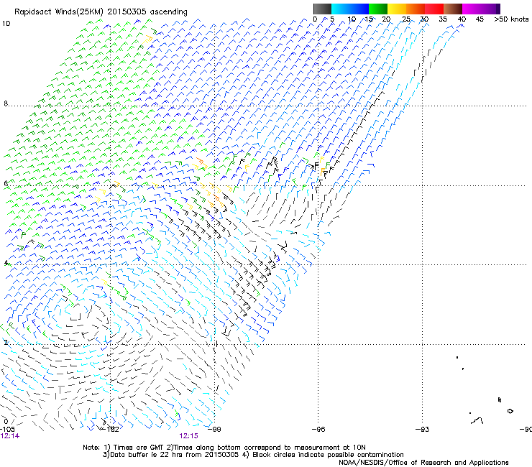Click the cyan-to-blue 5-15 knots legend swatch
The width and height of the screenshot is (532, 467).
coord(350,9)
